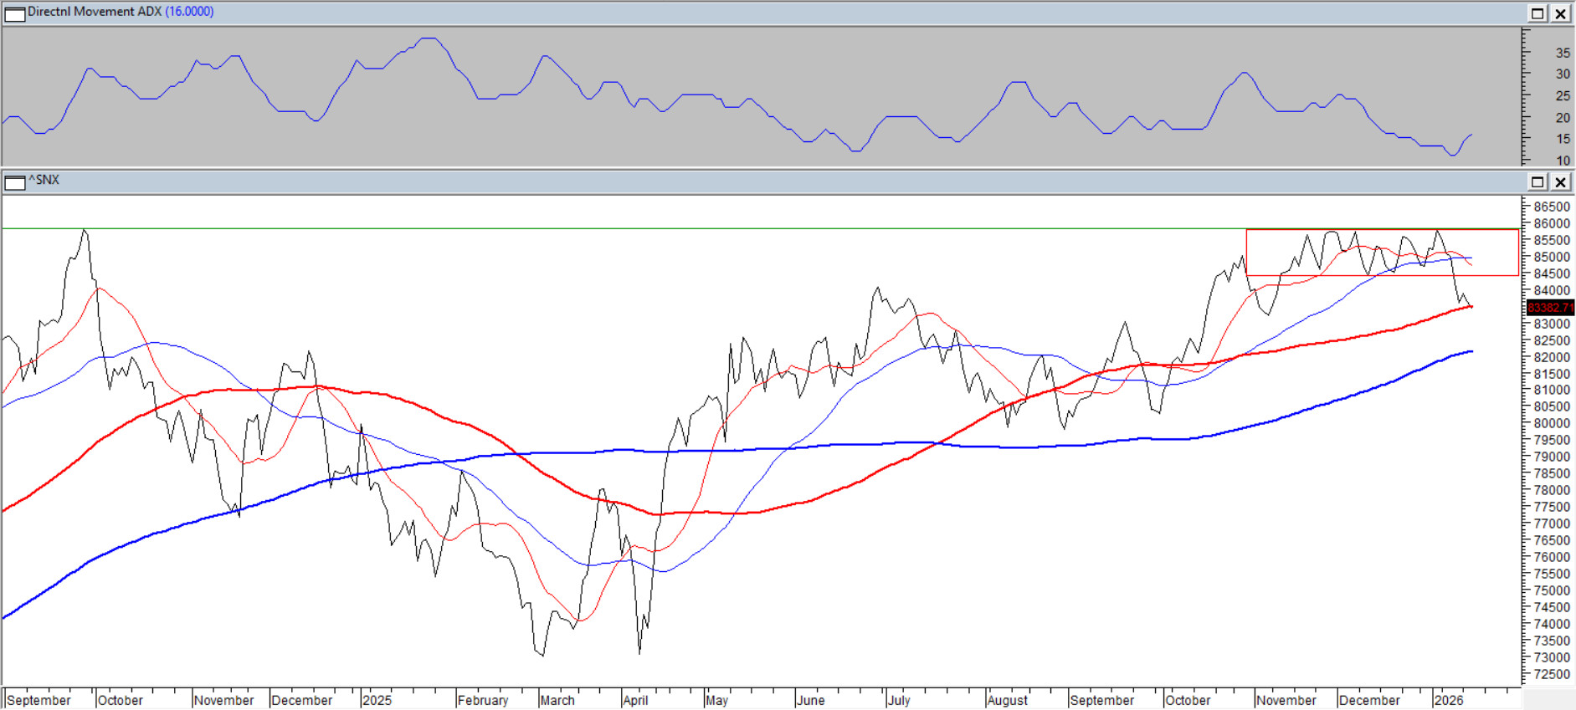Image resolution: width=1576 pixels, height=710 pixels.
Task: Maximize the ^SNX price chart panel
Action: (1537, 181)
